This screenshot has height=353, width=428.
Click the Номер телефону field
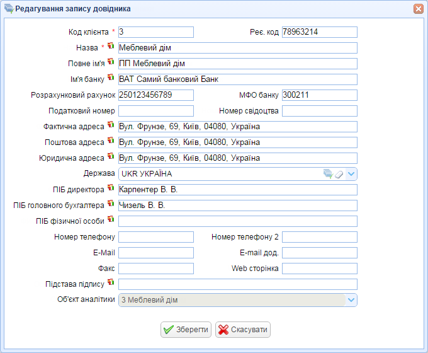coord(156,237)
